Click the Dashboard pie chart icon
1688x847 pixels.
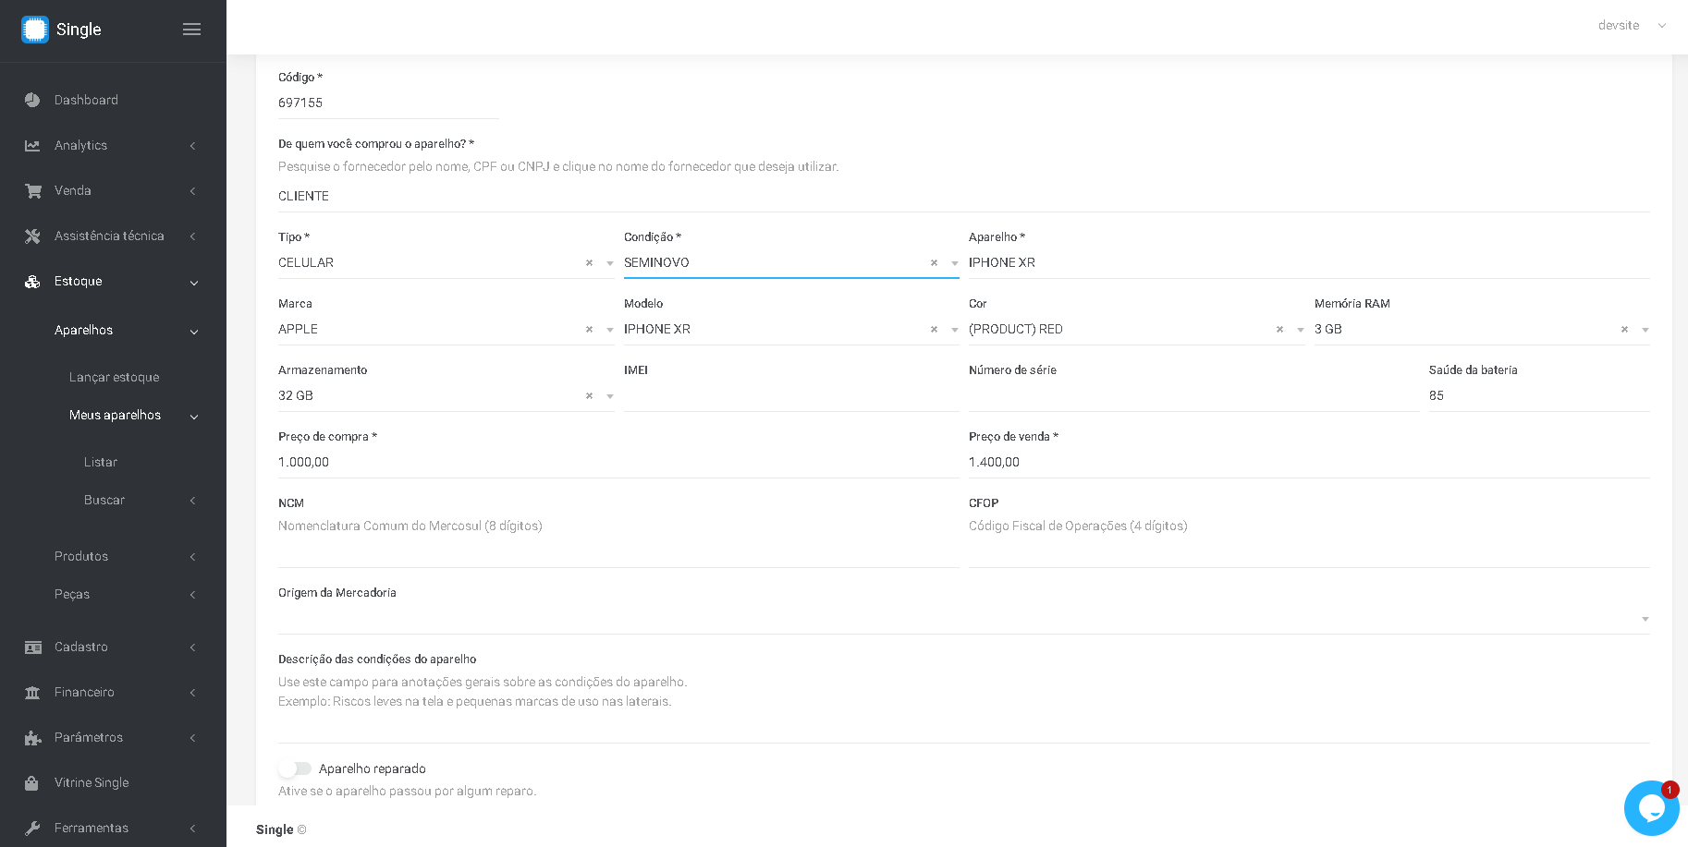pyautogui.click(x=32, y=100)
